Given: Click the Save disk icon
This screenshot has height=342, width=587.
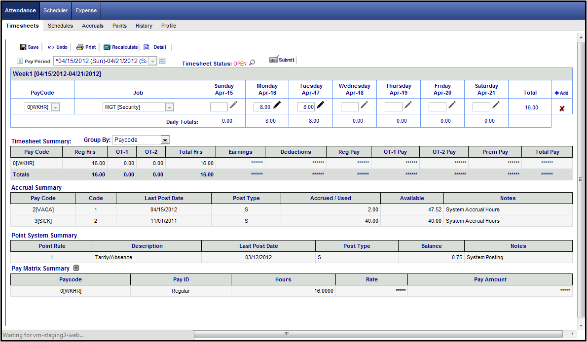Looking at the screenshot, I should click(23, 47).
